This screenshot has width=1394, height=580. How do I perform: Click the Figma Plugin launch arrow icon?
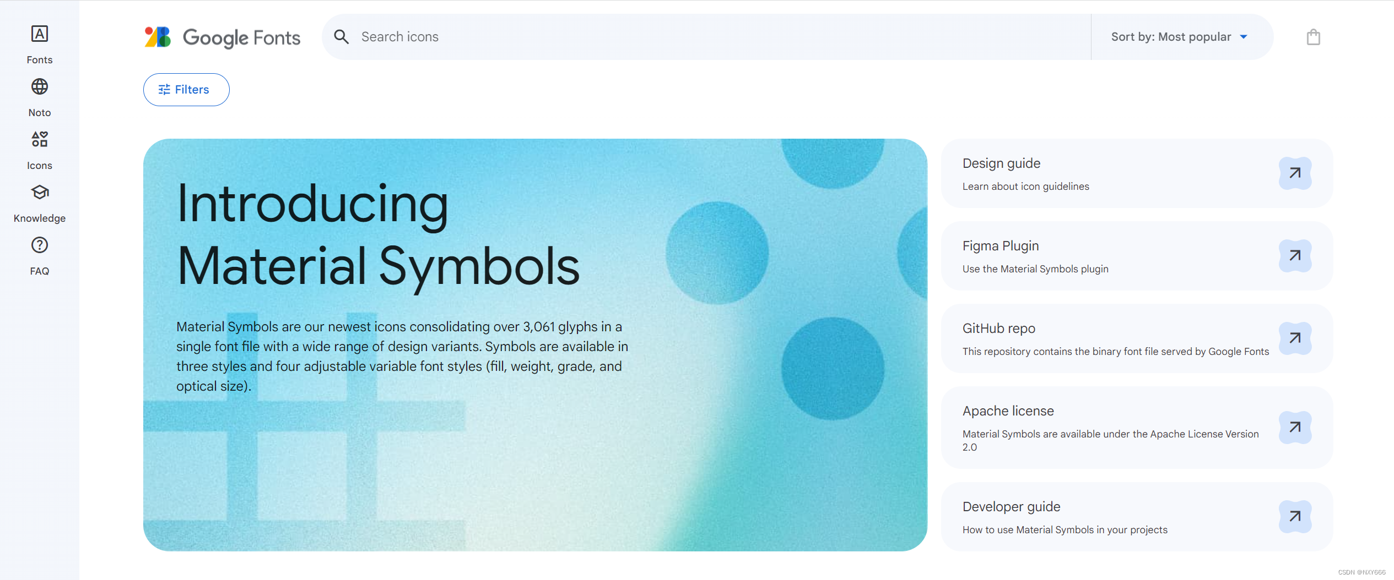pyautogui.click(x=1295, y=255)
